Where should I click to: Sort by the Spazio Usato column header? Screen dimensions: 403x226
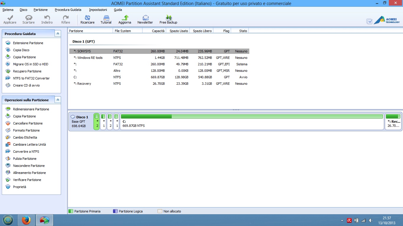[x=178, y=31]
